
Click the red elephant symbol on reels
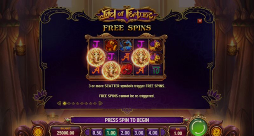tap(126, 69)
